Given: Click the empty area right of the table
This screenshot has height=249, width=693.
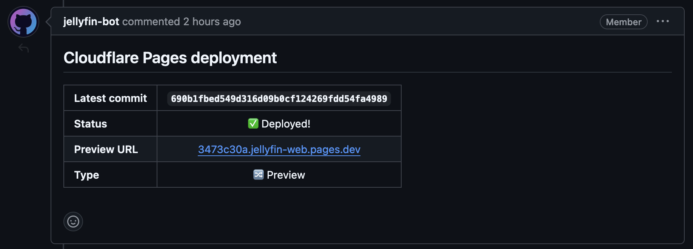Looking at the screenshot, I should tap(528, 135).
